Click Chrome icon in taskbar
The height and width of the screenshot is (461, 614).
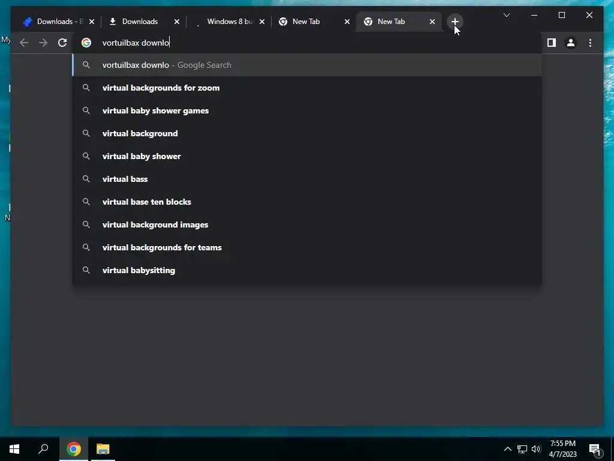tap(74, 449)
